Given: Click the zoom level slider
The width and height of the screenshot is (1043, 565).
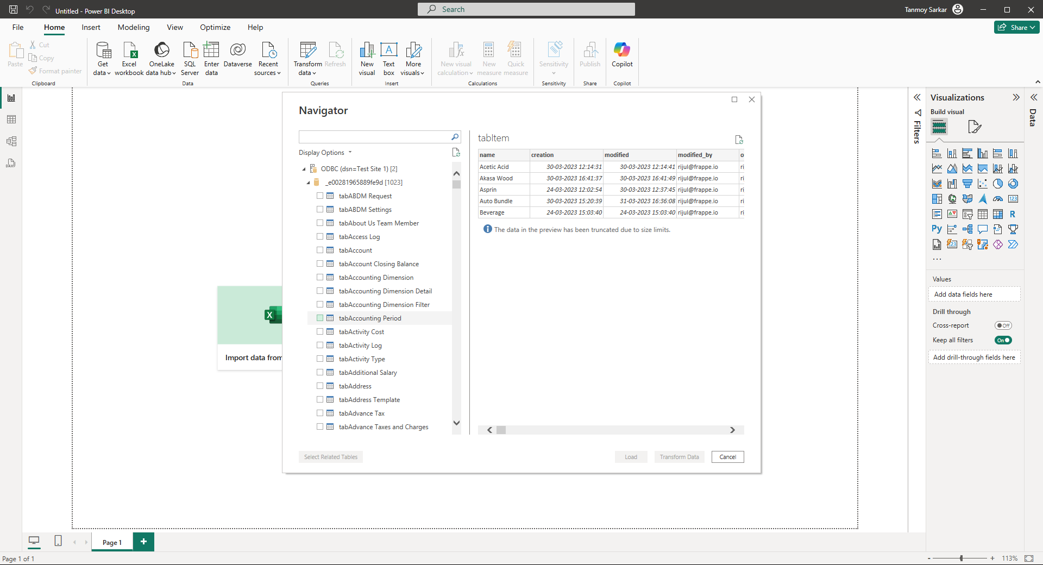Looking at the screenshot, I should (x=960, y=558).
